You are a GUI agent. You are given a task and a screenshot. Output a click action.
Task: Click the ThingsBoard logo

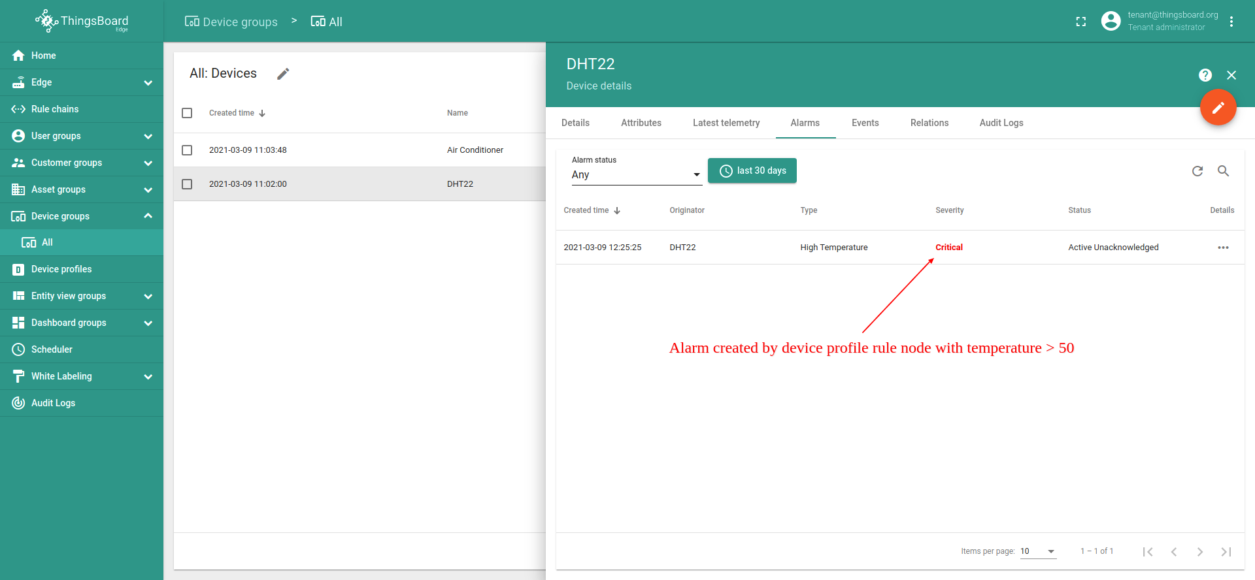point(82,21)
